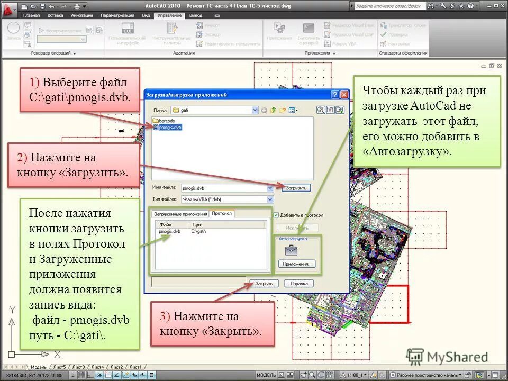This screenshot has width=508, height=381.
Task: Open the Аннотации ribbon tab
Action: click(82, 15)
